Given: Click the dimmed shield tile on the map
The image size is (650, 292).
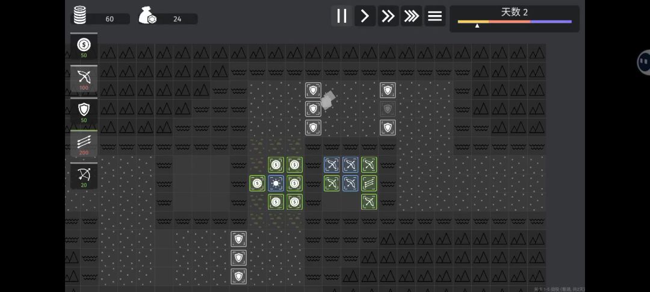Looking at the screenshot, I should (x=388, y=109).
